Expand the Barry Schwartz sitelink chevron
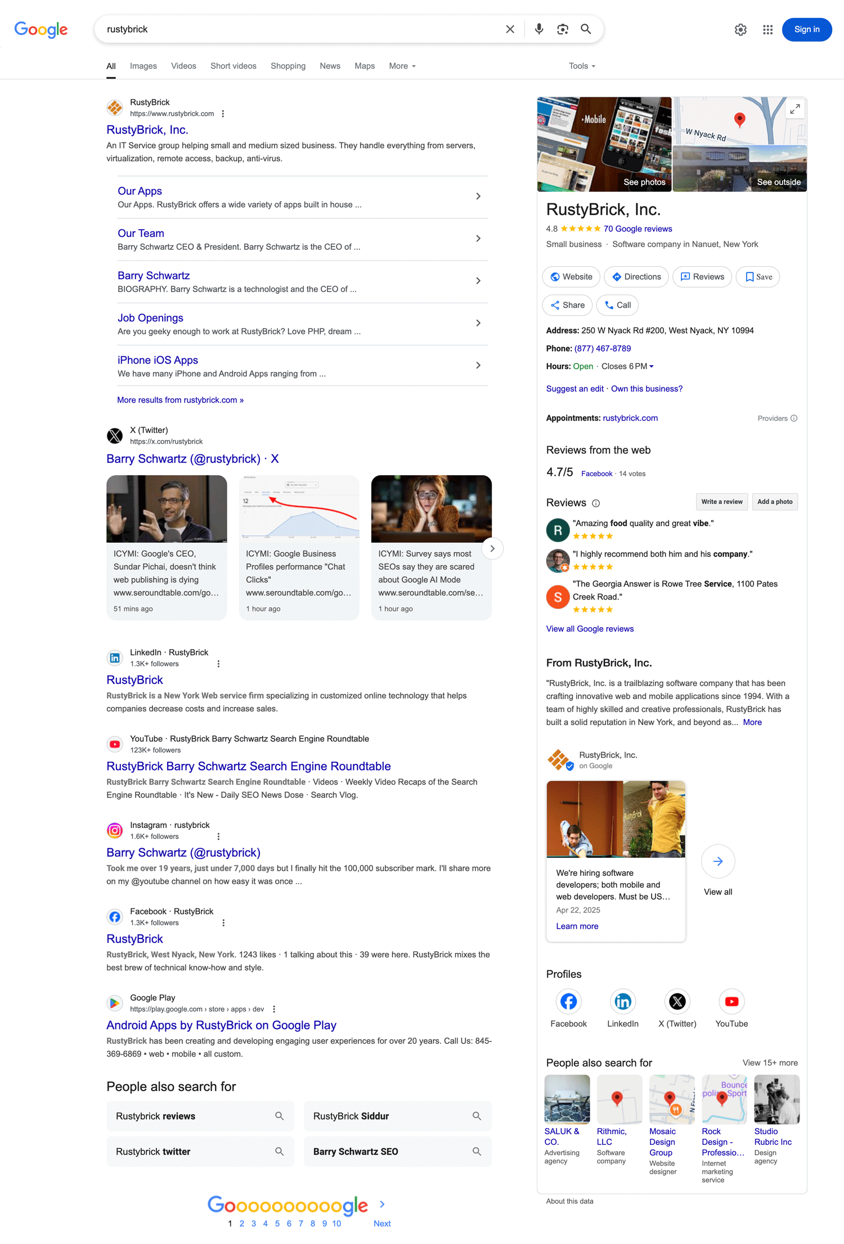This screenshot has height=1244, width=844. [x=478, y=281]
